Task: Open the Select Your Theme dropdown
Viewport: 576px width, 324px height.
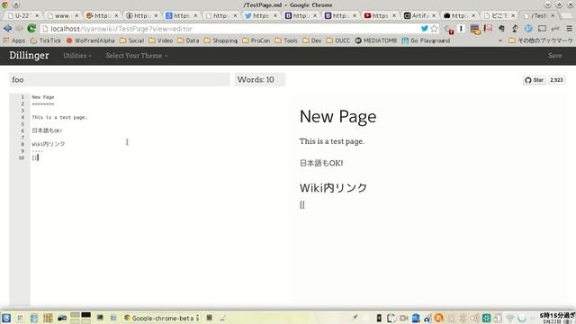Action: pyautogui.click(x=137, y=56)
